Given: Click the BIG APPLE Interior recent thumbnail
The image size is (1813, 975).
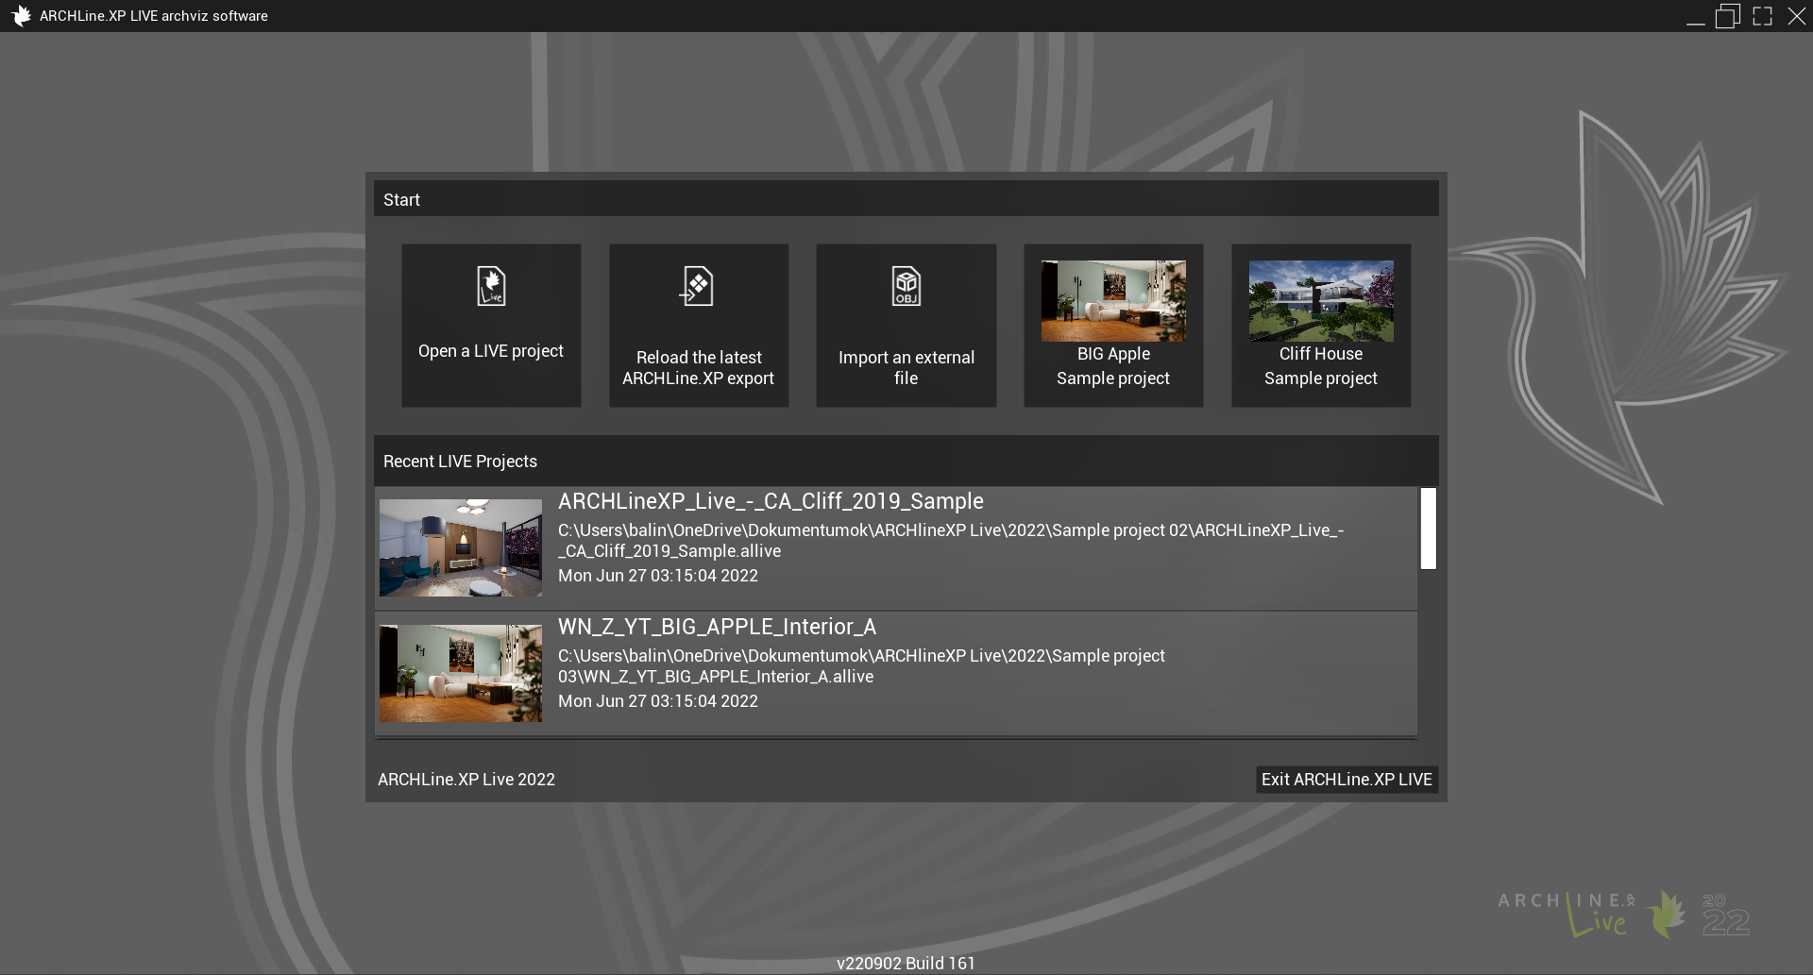Looking at the screenshot, I should [x=461, y=673].
